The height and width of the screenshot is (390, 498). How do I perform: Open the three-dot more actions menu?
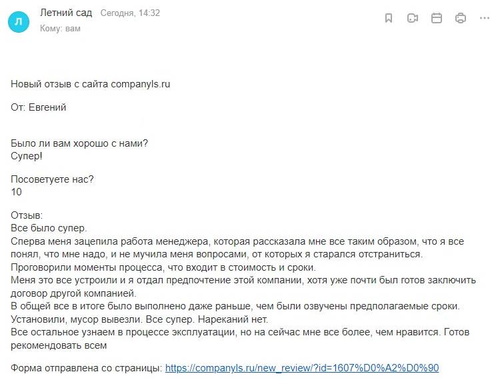pos(484,19)
